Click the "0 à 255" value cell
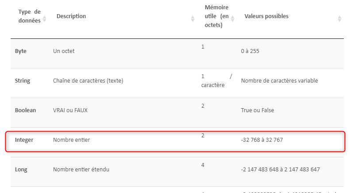Image resolution: width=350 pixels, height=193 pixels. pos(250,51)
